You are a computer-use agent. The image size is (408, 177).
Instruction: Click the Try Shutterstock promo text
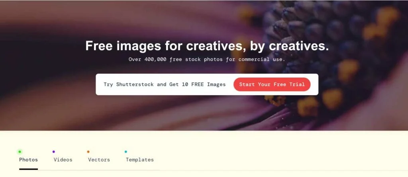click(x=165, y=84)
